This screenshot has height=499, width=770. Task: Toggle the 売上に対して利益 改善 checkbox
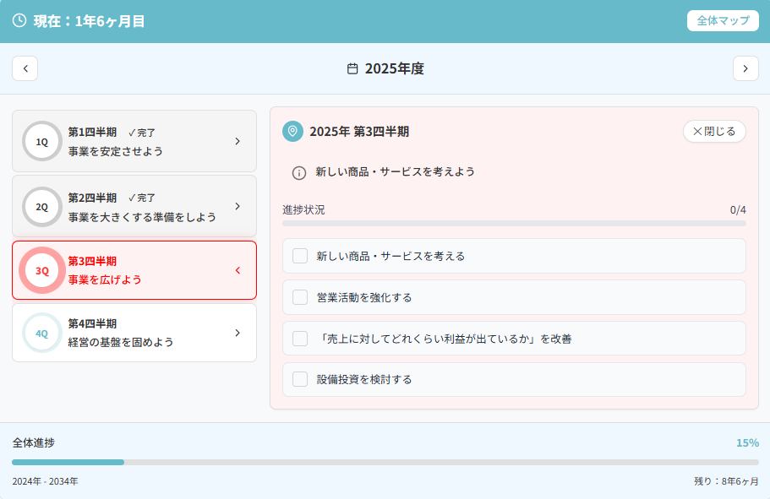[300, 339]
